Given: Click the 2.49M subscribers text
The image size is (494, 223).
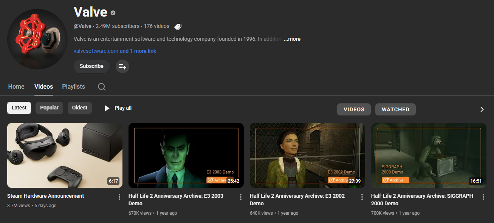Looking at the screenshot, I should pos(118,26).
